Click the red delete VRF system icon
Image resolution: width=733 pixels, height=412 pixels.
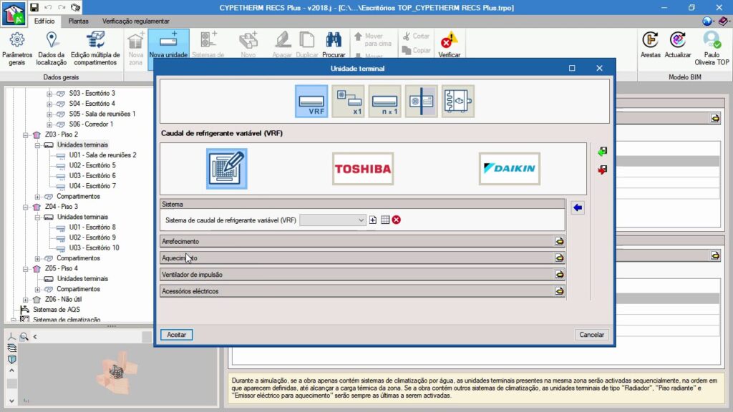(x=396, y=220)
